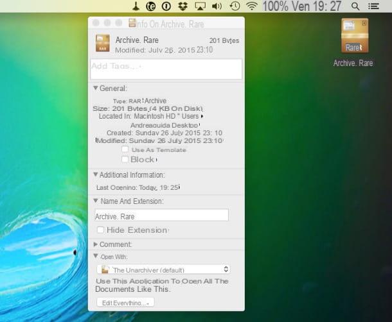This screenshot has width=392, height=322.
Task: Click the Add Tags field
Action: 166,69
